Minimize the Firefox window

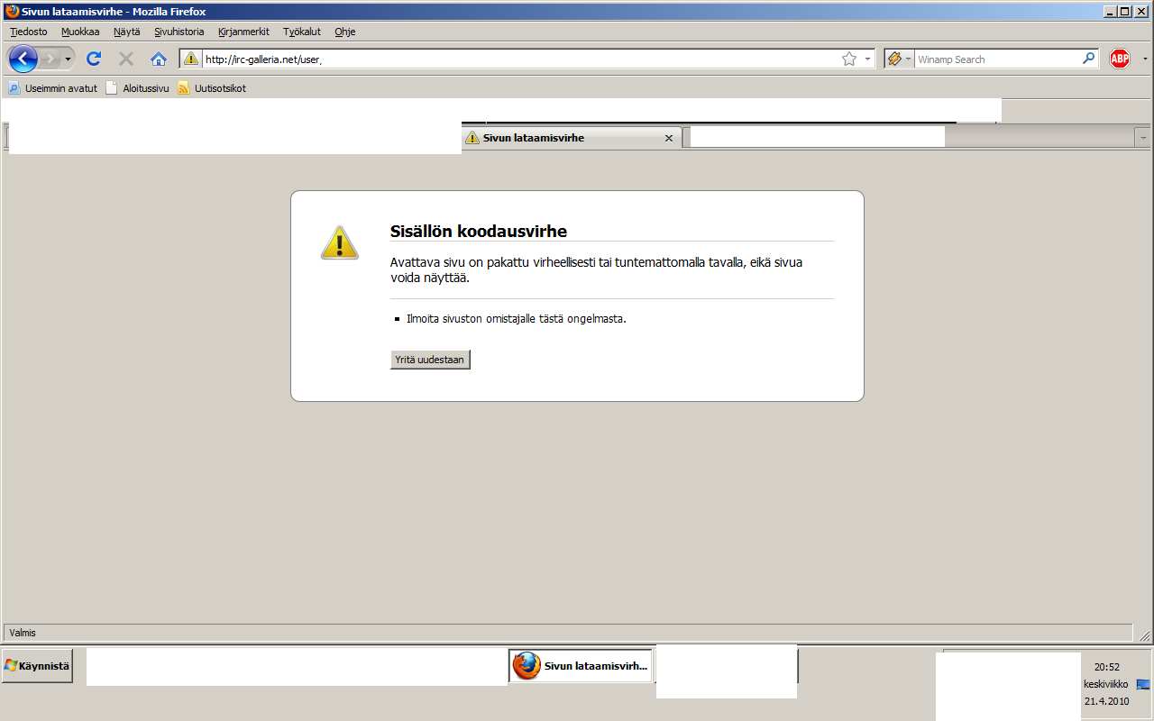pos(1108,11)
